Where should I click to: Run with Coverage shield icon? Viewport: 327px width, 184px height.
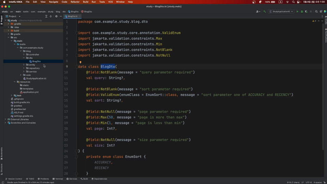(306, 12)
